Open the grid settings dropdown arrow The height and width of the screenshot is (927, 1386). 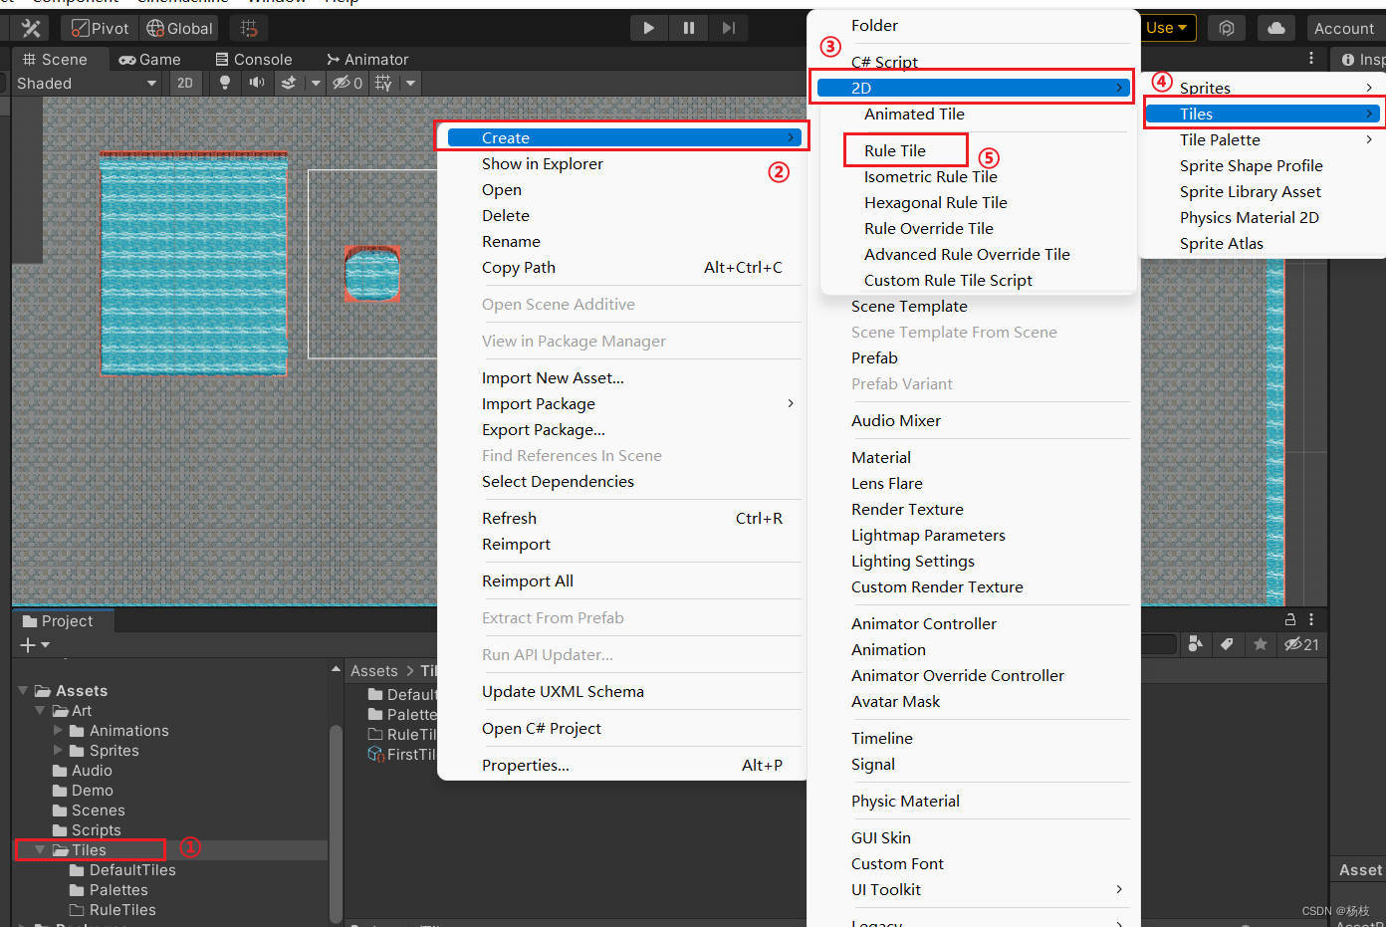click(410, 84)
